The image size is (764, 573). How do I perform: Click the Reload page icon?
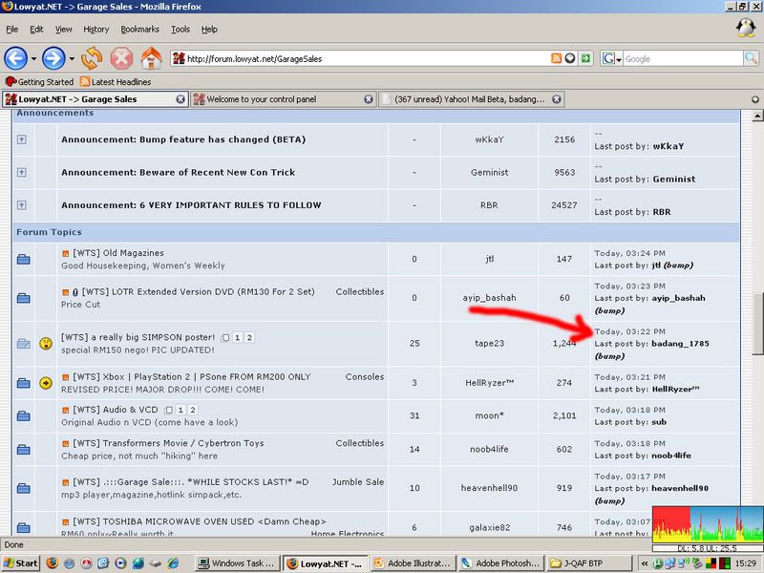point(92,58)
